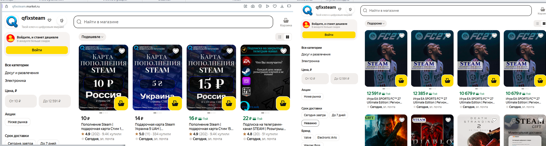Add the 15 ₽ Steam Россия card to favorites
This screenshot has width=546, height=146.
229,51
